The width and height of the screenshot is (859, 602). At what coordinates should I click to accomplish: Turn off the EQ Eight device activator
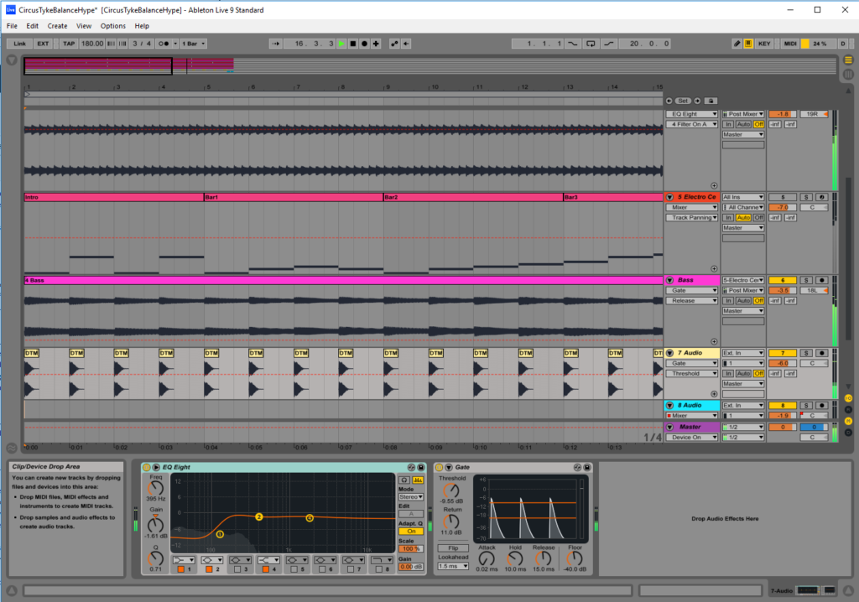(146, 467)
